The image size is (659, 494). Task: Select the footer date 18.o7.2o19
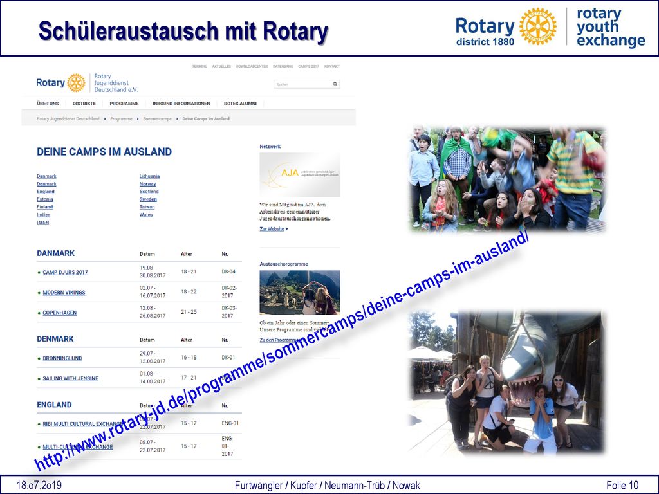tap(39, 486)
